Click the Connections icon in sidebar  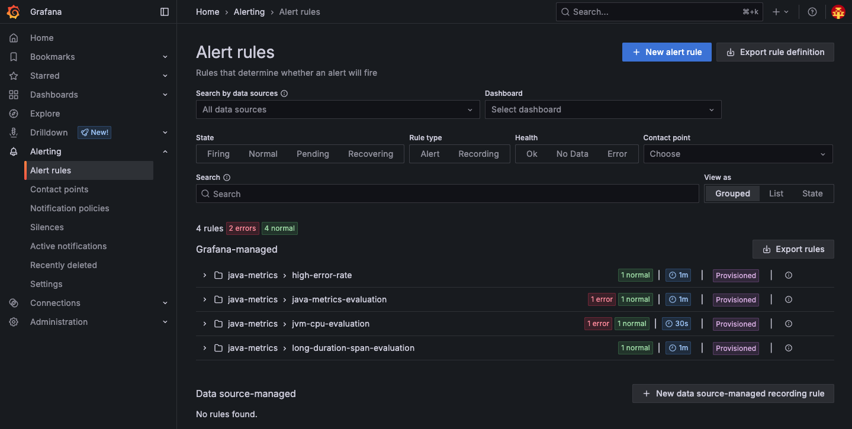14,303
